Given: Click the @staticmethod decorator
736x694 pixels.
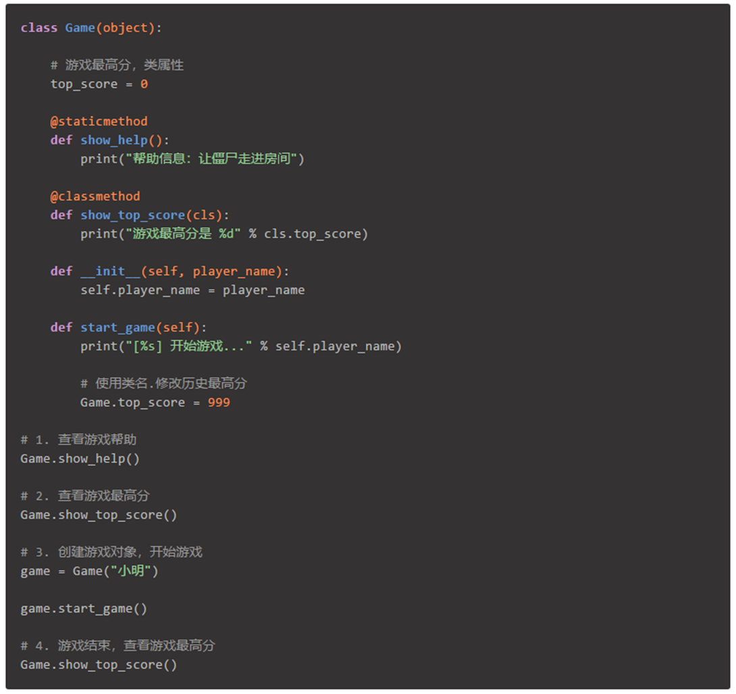Looking at the screenshot, I should click(x=99, y=121).
